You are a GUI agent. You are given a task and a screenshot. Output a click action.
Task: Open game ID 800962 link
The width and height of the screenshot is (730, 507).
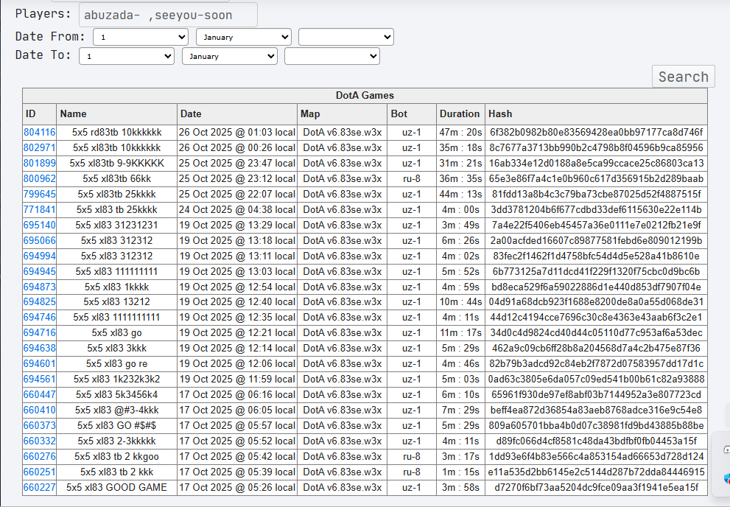[40, 178]
